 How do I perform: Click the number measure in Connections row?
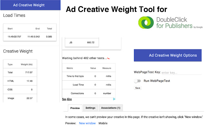(107, 93)
